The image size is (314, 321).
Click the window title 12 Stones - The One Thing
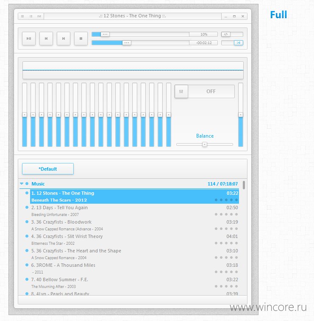133,16
